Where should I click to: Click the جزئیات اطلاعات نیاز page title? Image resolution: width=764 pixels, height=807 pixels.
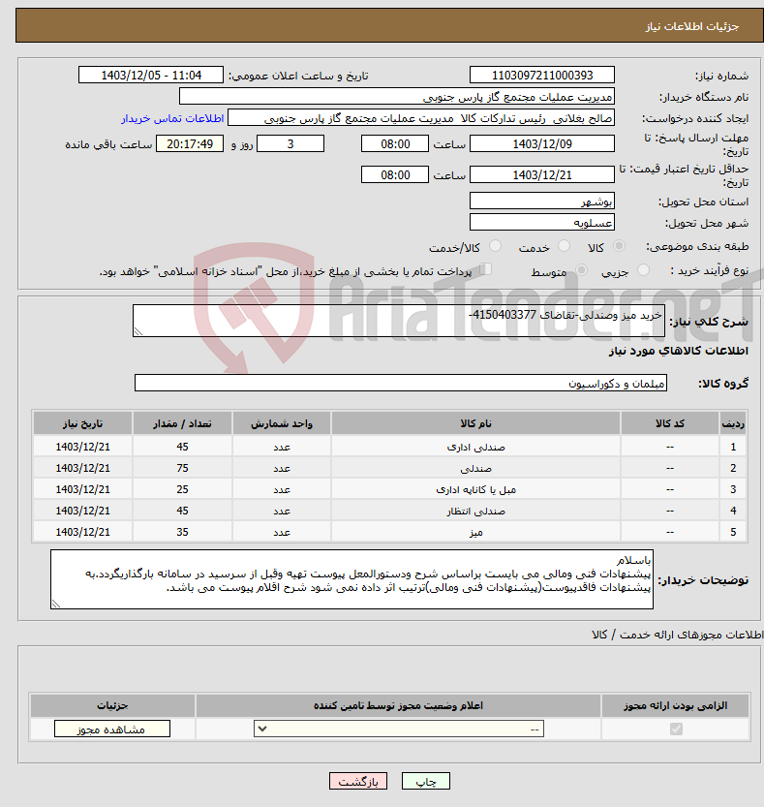click(x=692, y=26)
